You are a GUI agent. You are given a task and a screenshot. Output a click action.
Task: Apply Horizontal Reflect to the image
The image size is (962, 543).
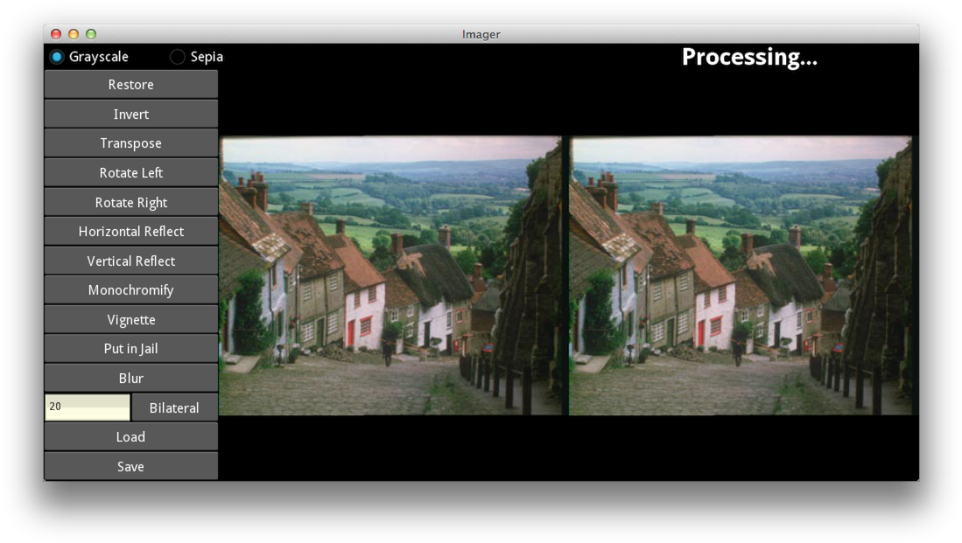point(131,232)
